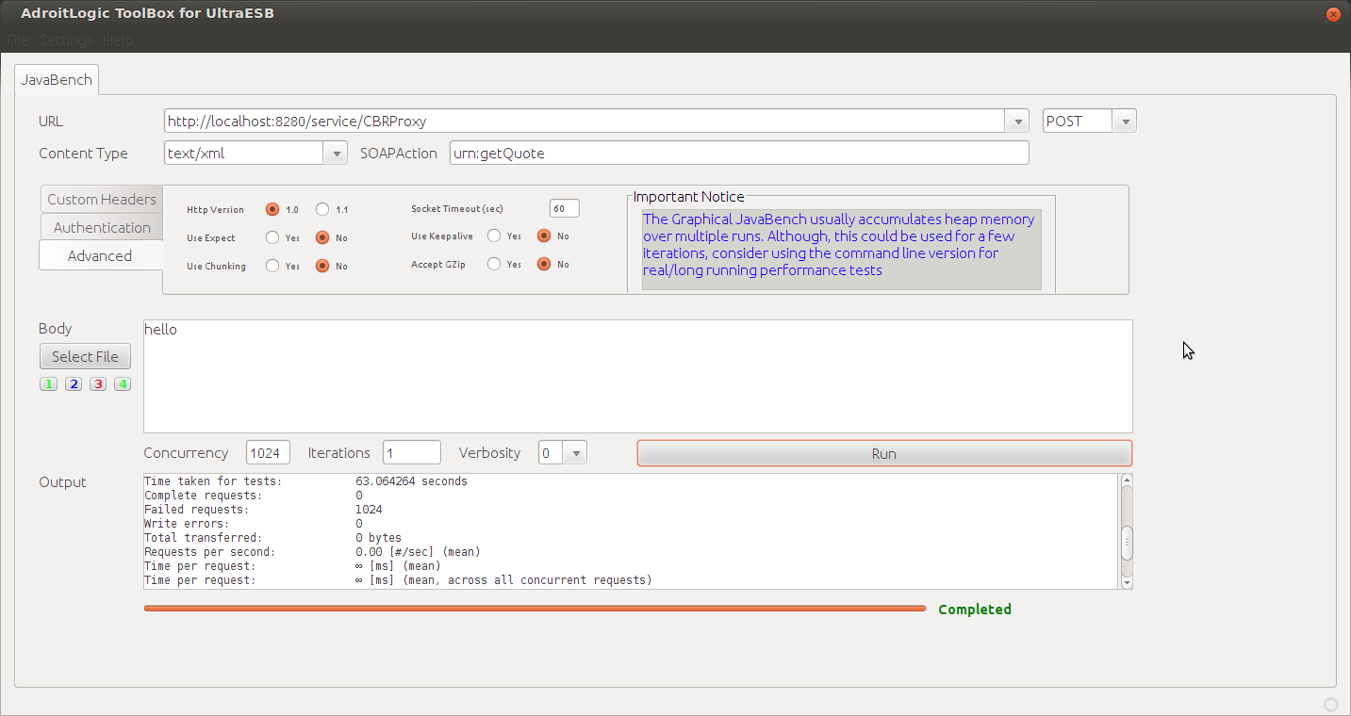Screen dimensions: 1351x716
Task: Load body preset number 2
Action: [x=74, y=384]
